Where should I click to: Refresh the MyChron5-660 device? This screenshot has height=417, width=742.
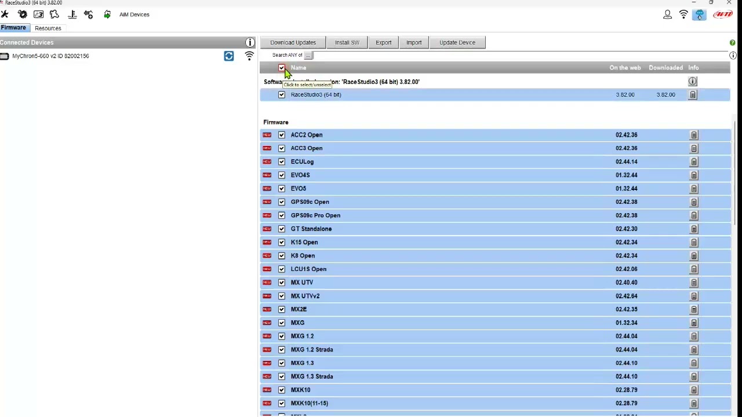tap(229, 56)
